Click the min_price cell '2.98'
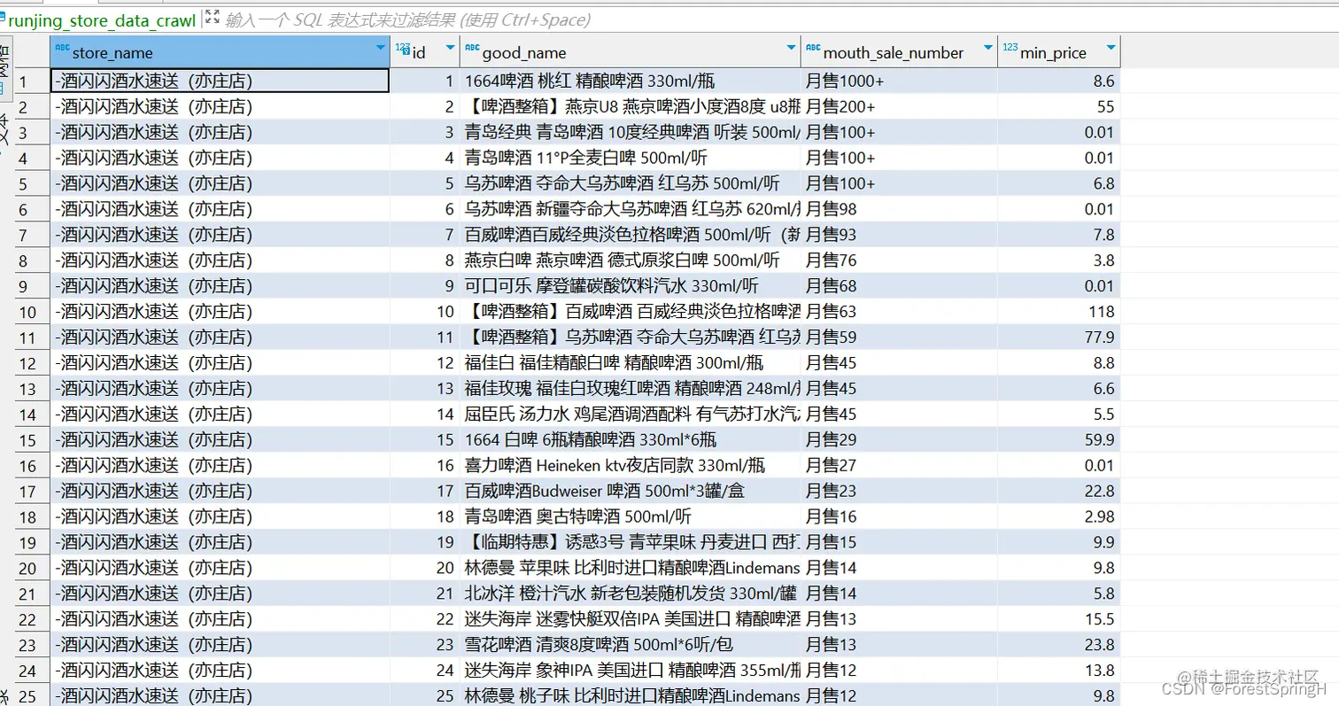 click(x=1059, y=516)
